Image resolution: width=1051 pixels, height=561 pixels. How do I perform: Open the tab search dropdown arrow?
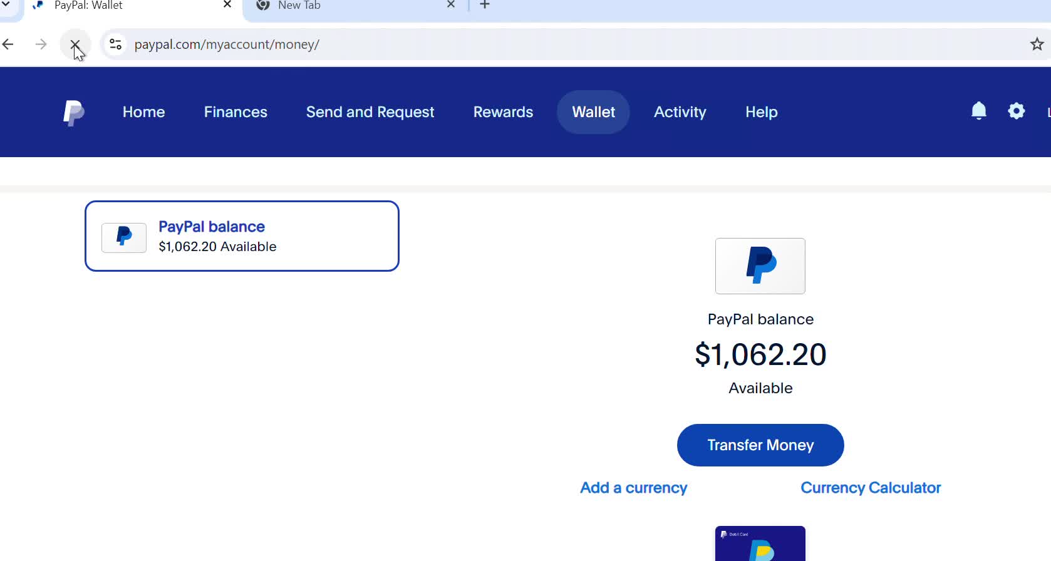[x=6, y=5]
